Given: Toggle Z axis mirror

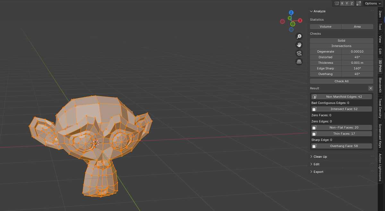Looking at the screenshot, I should click(x=352, y=3).
